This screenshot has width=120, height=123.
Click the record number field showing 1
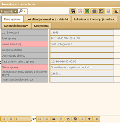point(23,119)
